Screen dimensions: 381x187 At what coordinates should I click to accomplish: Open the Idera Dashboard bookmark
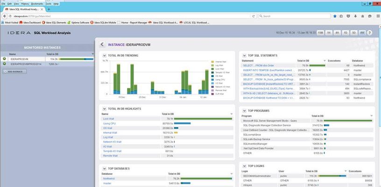(x=30, y=22)
